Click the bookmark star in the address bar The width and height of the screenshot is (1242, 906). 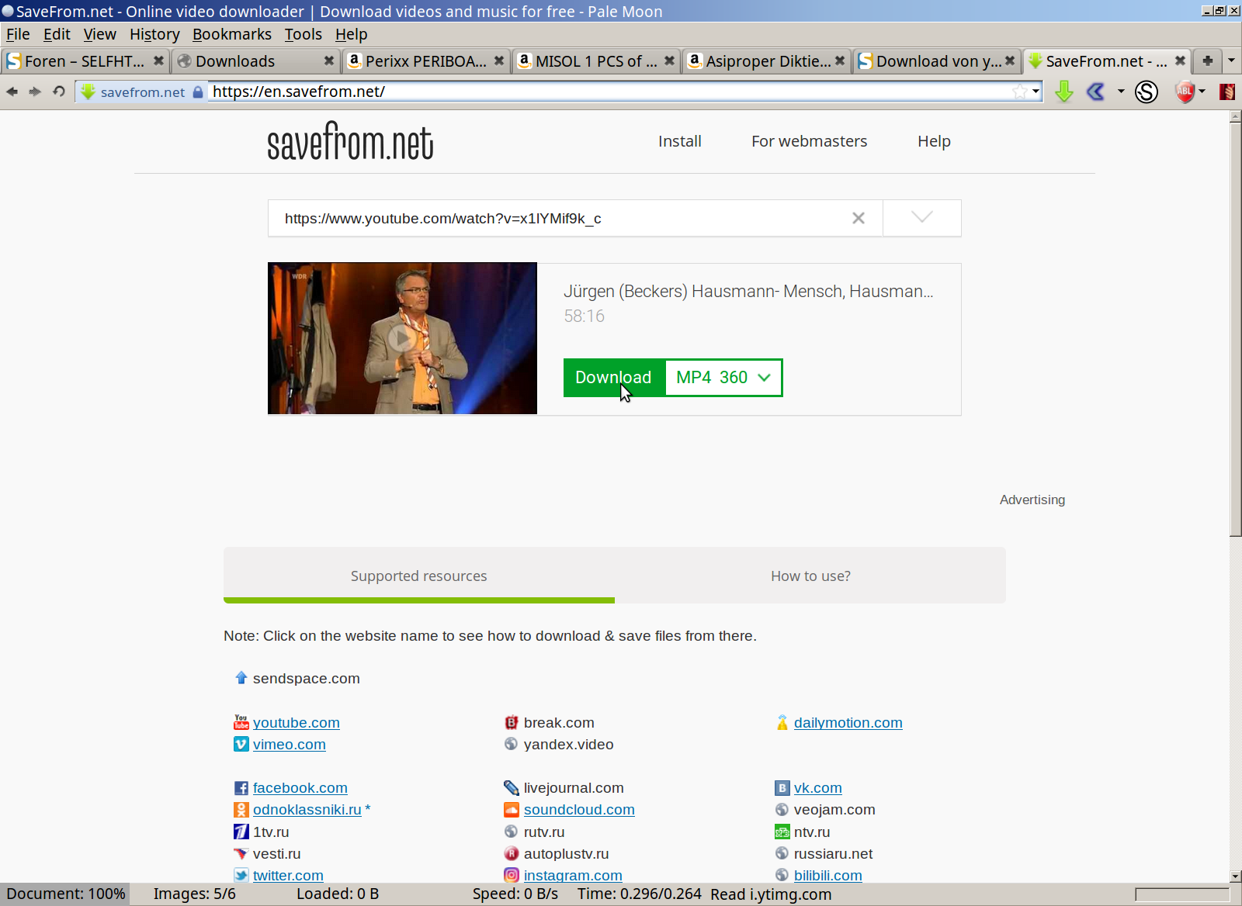click(1022, 91)
